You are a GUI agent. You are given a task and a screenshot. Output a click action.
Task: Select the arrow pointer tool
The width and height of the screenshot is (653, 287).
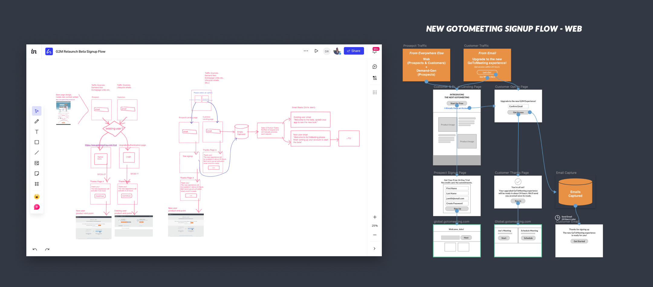[x=37, y=111]
